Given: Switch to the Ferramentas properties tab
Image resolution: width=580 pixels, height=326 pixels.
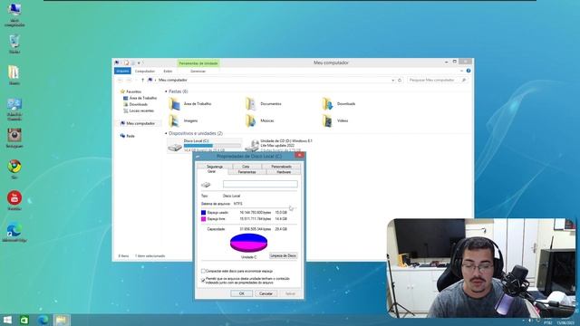Looking at the screenshot, I should [x=246, y=172].
